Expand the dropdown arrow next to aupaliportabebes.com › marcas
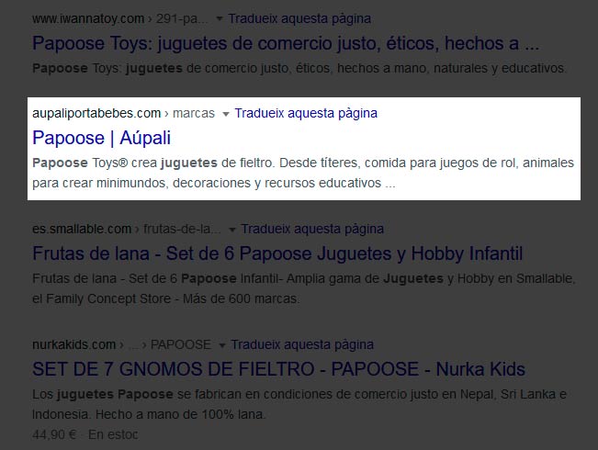Viewport: 598px width, 450px height. pos(226,114)
